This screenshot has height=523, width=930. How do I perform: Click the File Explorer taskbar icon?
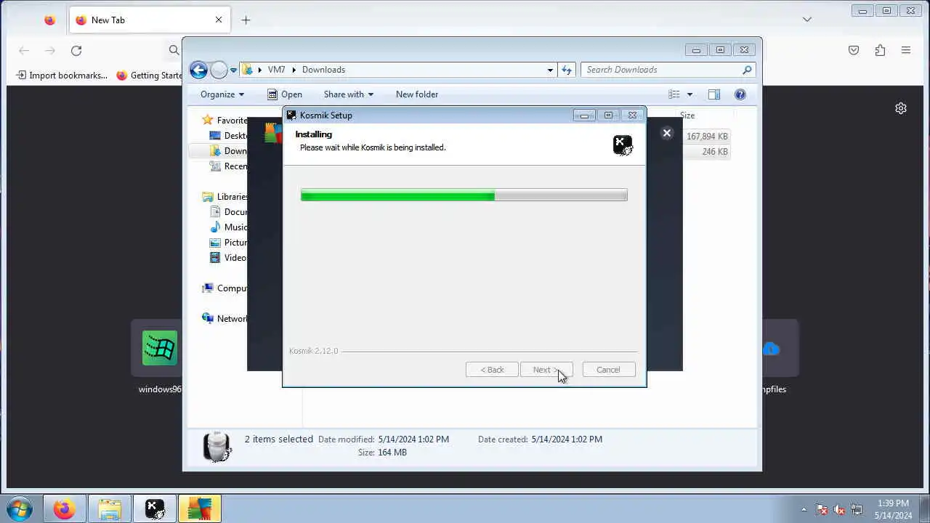pyautogui.click(x=110, y=509)
